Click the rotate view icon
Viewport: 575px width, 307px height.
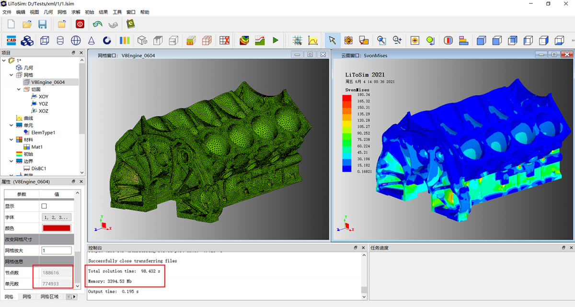(348, 41)
